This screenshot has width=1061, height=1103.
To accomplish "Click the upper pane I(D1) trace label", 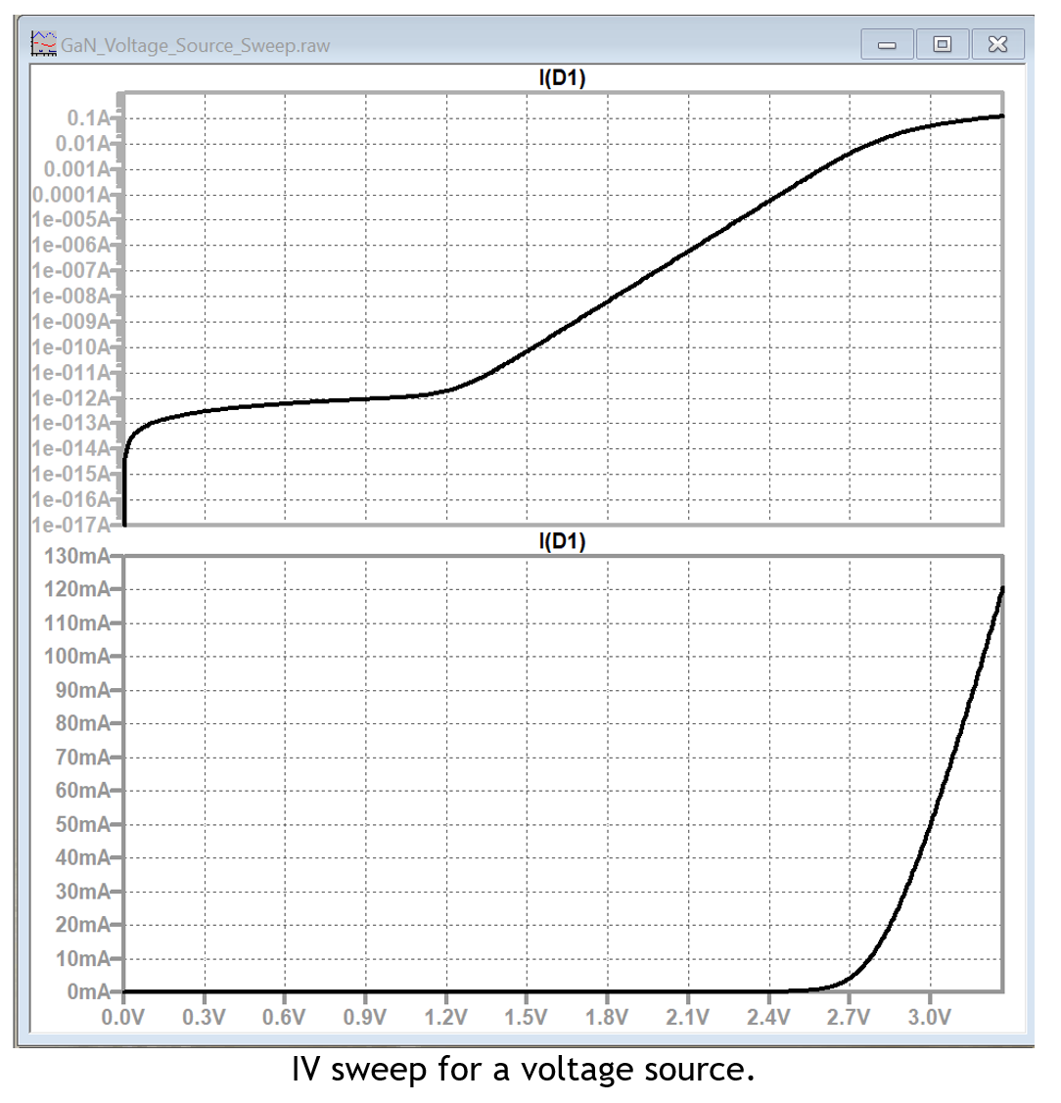I will (x=562, y=77).
